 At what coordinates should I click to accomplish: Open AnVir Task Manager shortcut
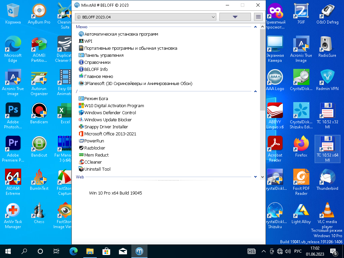click(x=13, y=216)
